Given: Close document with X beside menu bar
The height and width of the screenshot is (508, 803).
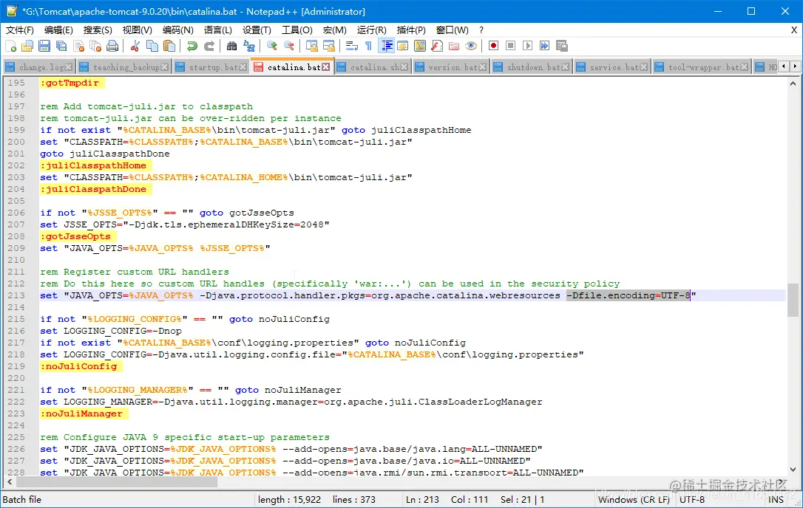Looking at the screenshot, I should pyautogui.click(x=794, y=30).
